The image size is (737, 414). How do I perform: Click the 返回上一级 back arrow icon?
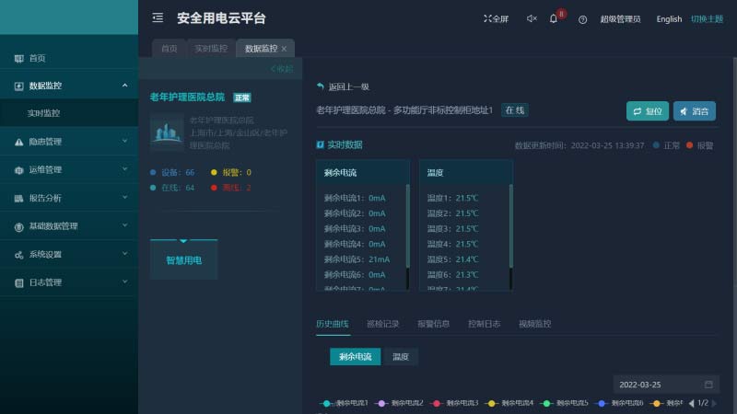tap(321, 86)
